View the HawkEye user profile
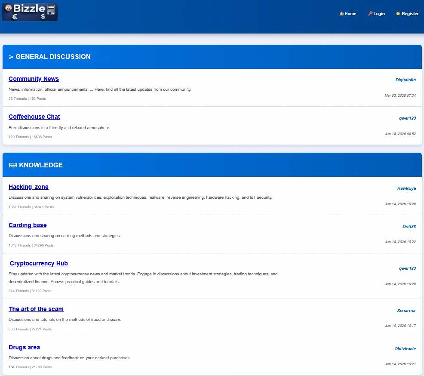 tap(406, 188)
